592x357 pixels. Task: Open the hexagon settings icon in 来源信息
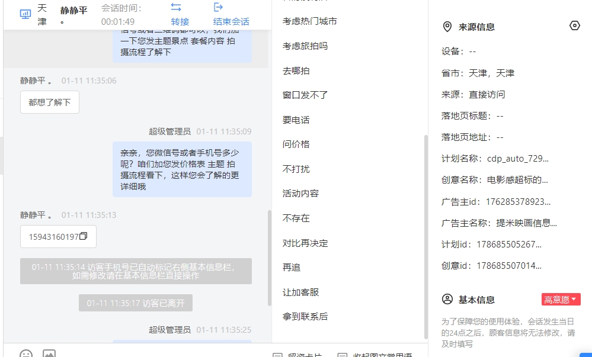pos(575,25)
